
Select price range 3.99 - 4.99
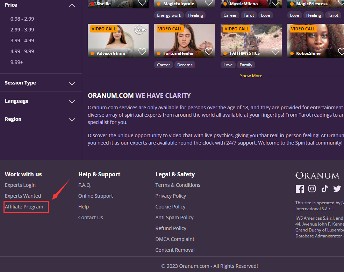pyautogui.click(x=22, y=41)
